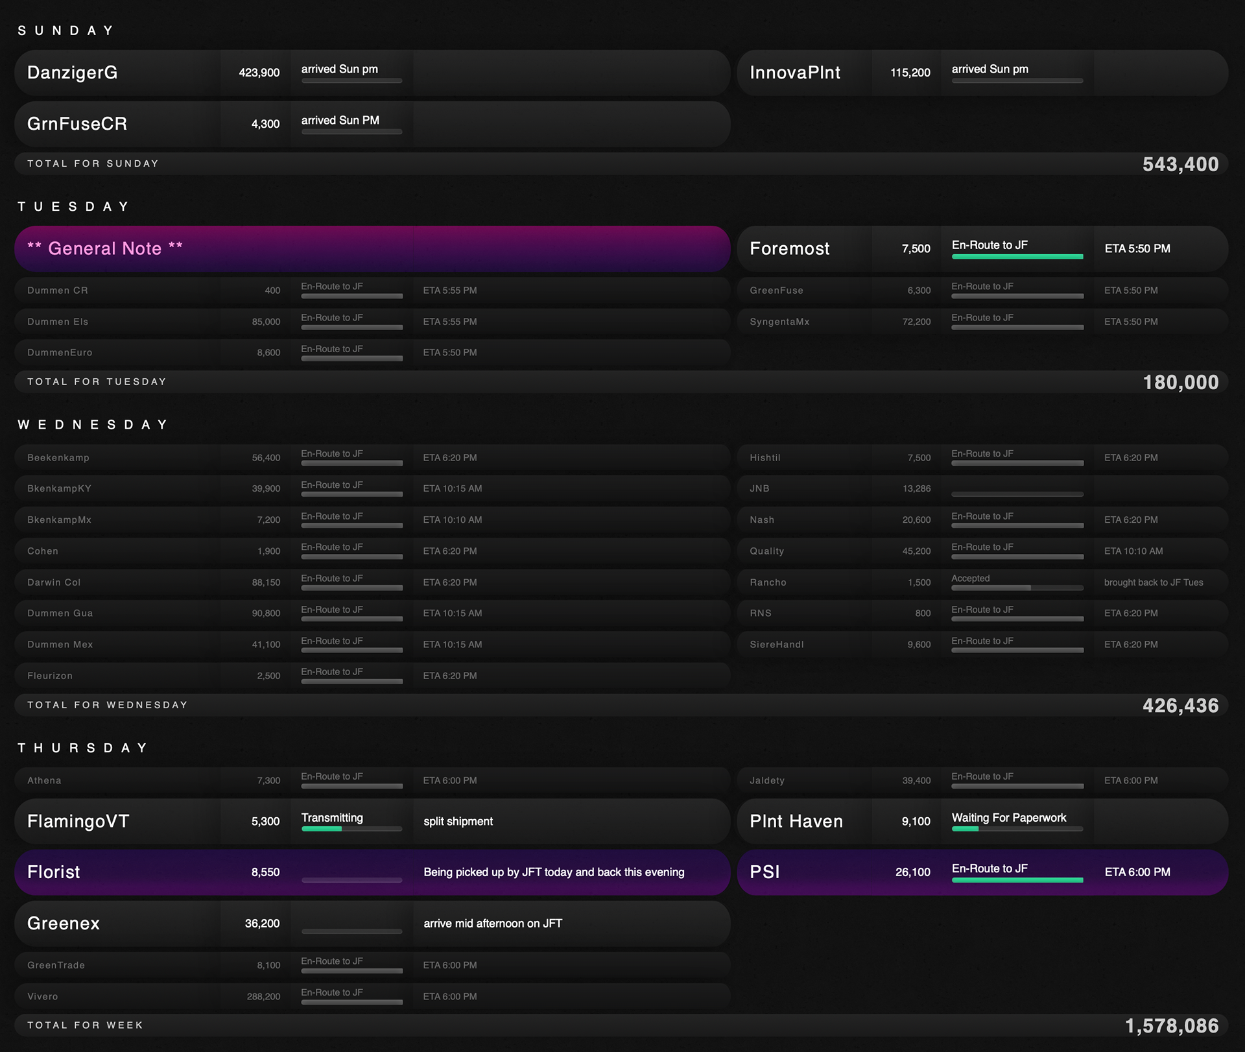Click the GrnFuseCR row
Screen dimensions: 1245x1052
pyautogui.click(x=372, y=124)
